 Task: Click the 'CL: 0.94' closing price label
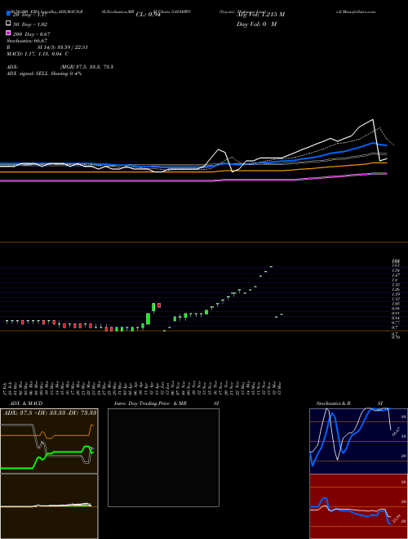point(148,15)
